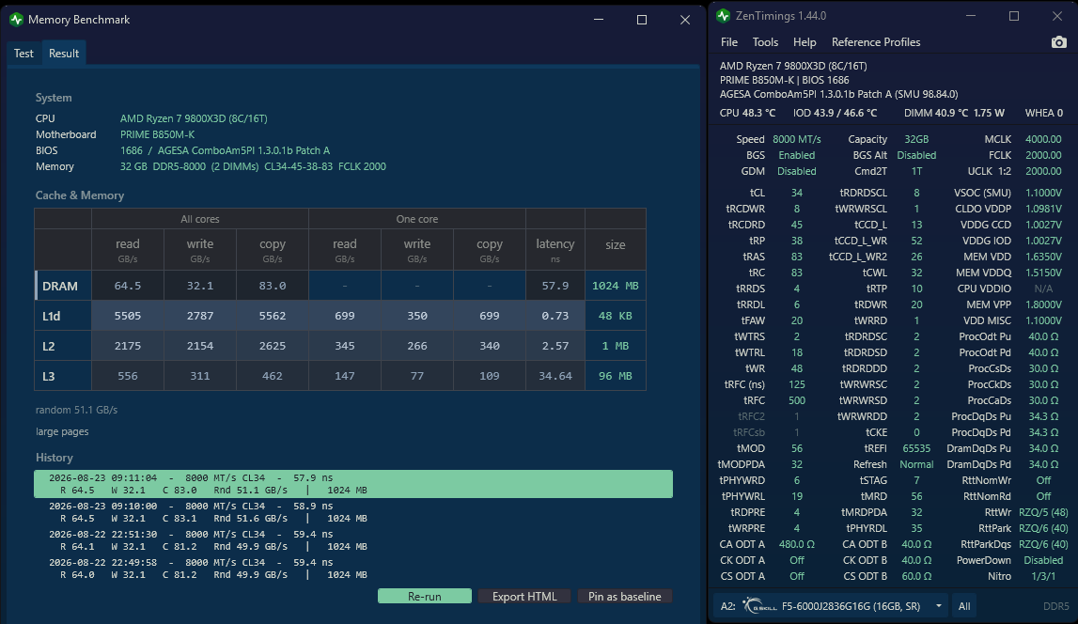Viewport: 1078px width, 624px height.
Task: Click the PowerDown value Disabled
Action: point(1043,560)
